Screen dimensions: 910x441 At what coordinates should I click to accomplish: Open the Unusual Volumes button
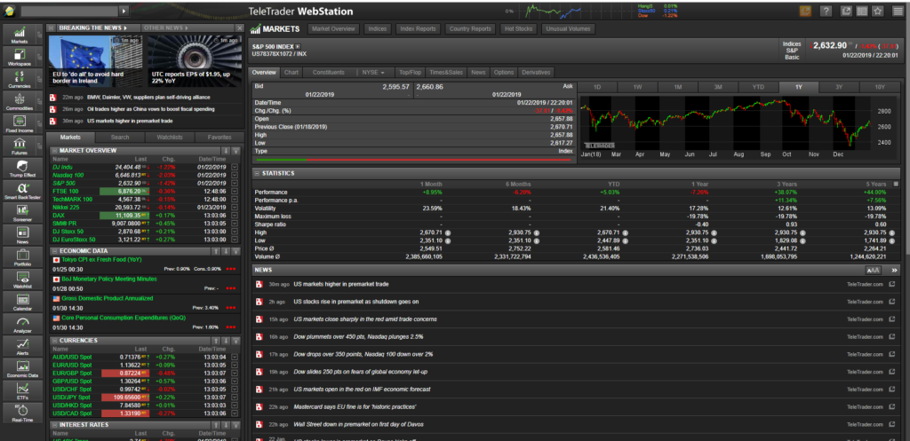pos(568,28)
